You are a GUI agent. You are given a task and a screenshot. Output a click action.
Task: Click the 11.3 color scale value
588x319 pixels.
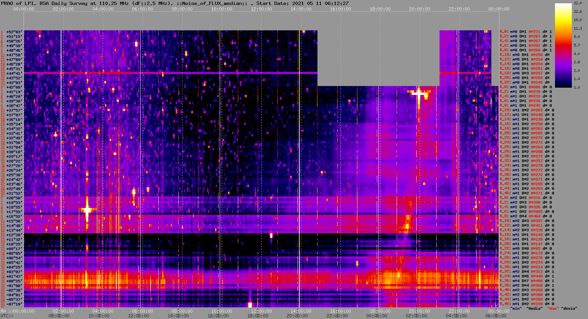tap(578, 28)
